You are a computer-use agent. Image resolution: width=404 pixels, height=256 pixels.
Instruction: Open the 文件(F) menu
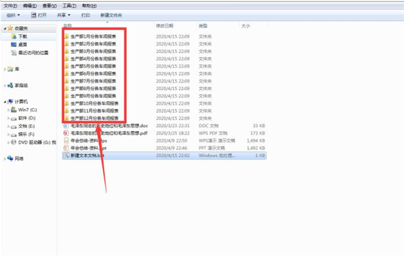(x=10, y=5)
